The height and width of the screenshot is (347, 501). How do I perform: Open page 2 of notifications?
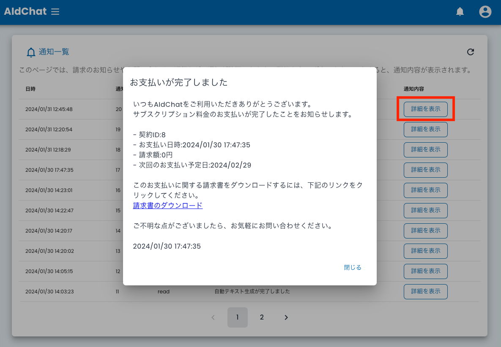pos(262,317)
